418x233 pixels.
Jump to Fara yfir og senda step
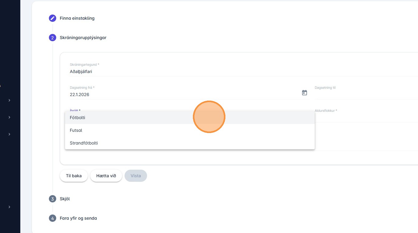click(x=78, y=218)
